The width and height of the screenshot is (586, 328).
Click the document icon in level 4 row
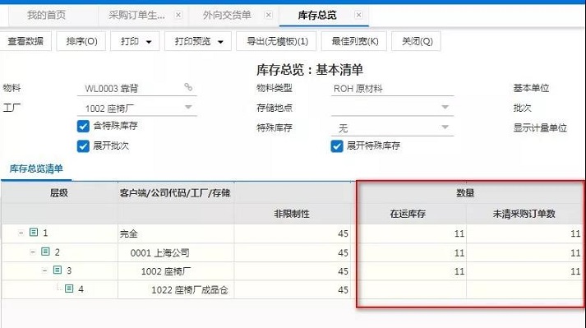tap(69, 289)
